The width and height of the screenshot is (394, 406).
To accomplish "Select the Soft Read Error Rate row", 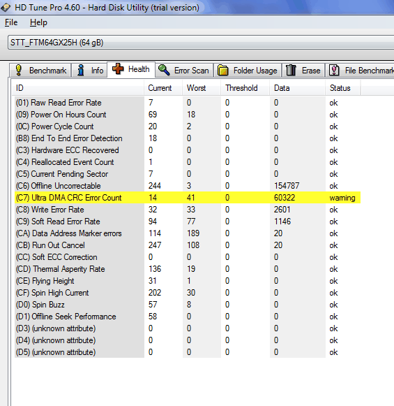I will click(x=188, y=222).
